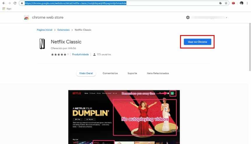Screen dimensions: 251x144
Task: Click the Chrome Web Store rainbow logo
Action: [27, 18]
